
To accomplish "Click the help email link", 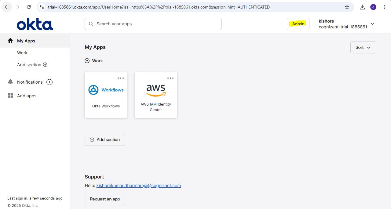I will tap(139, 186).
